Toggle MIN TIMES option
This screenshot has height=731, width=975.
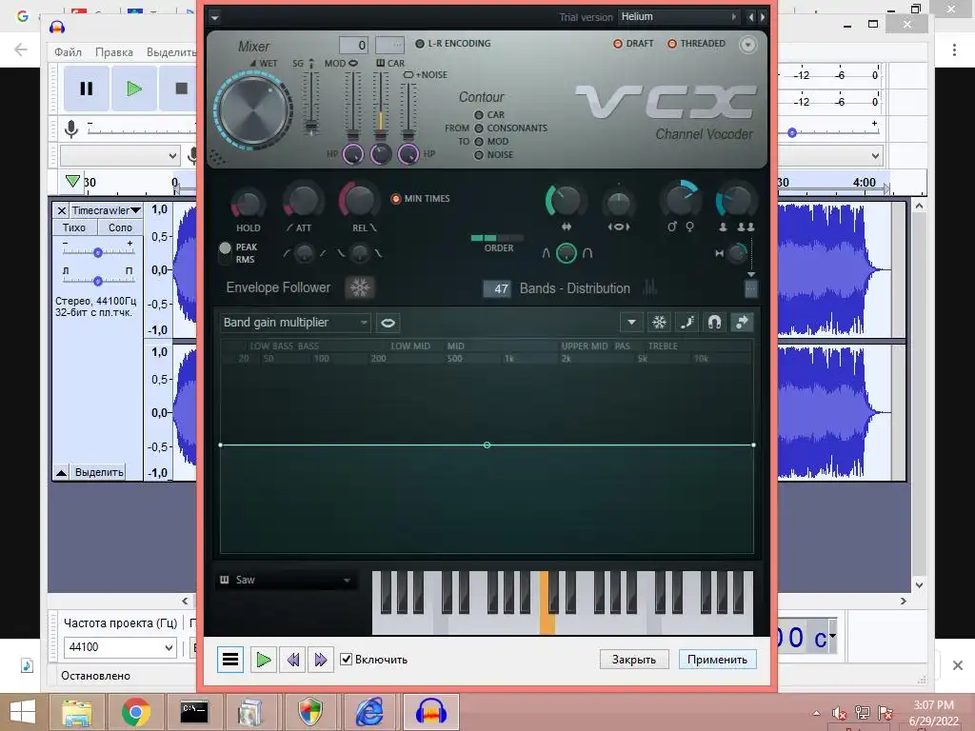pos(420,199)
